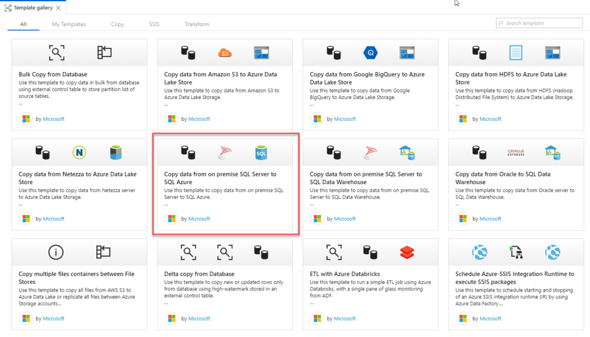The image size is (590, 337).
Task: Click the Azure SQL database icon
Action: tap(261, 152)
